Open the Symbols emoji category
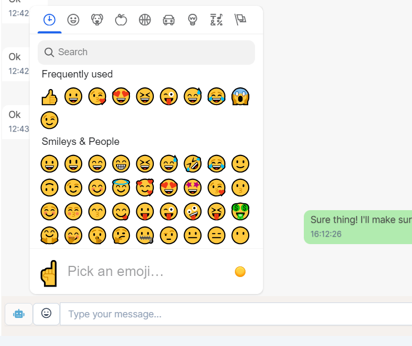 [216, 20]
